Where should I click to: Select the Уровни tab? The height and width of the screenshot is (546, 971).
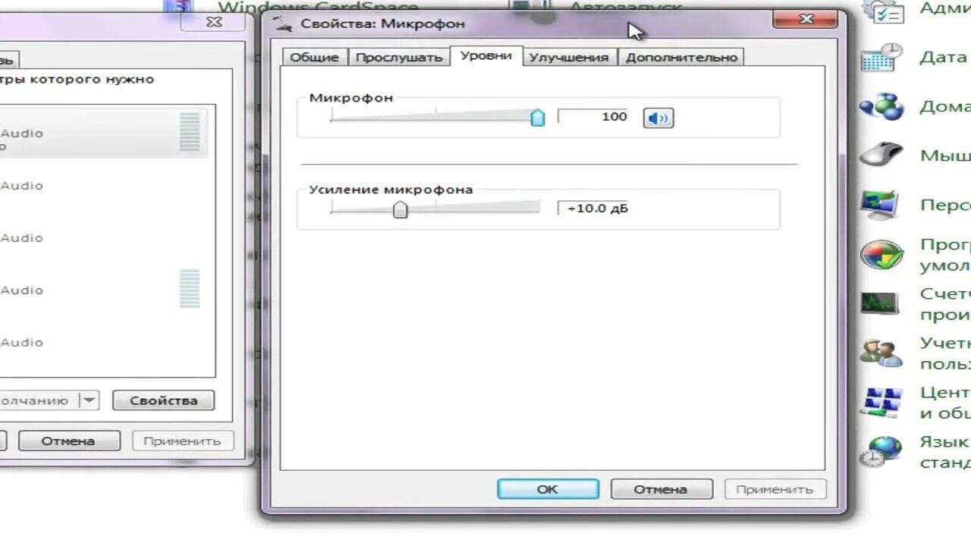point(486,55)
